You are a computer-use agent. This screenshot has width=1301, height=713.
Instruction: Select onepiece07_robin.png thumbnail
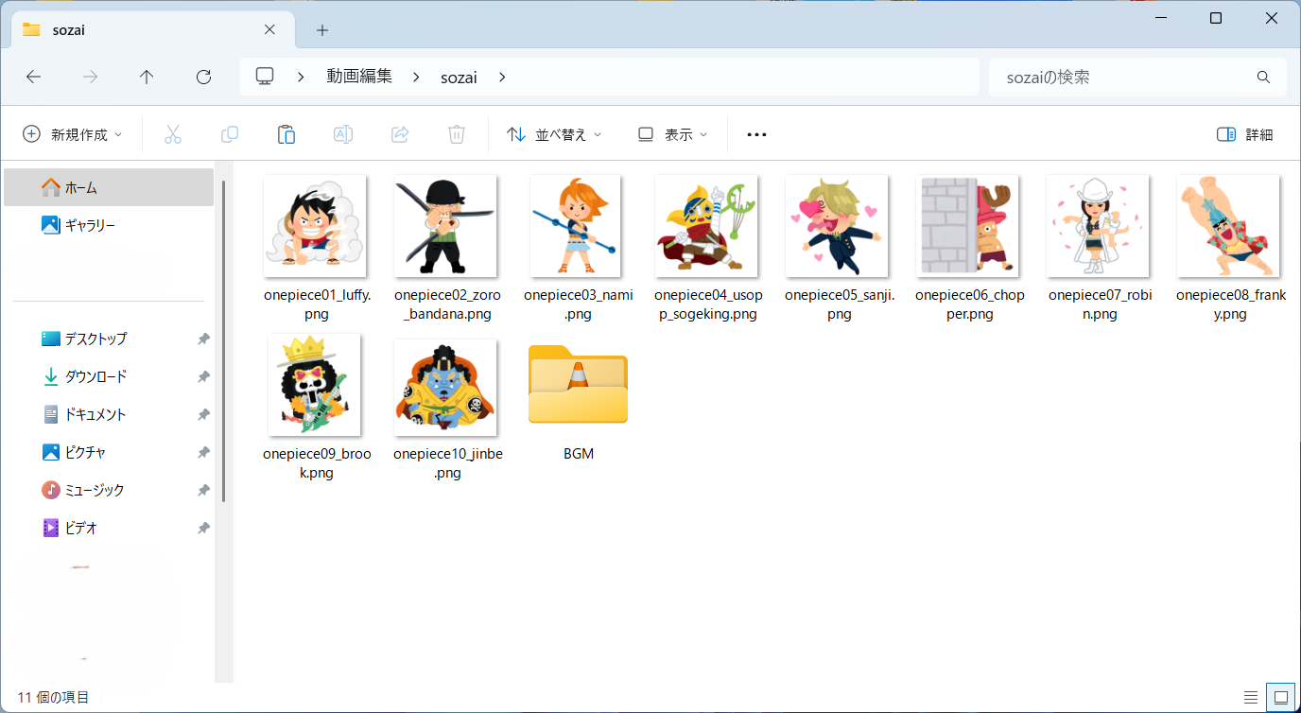tap(1098, 225)
